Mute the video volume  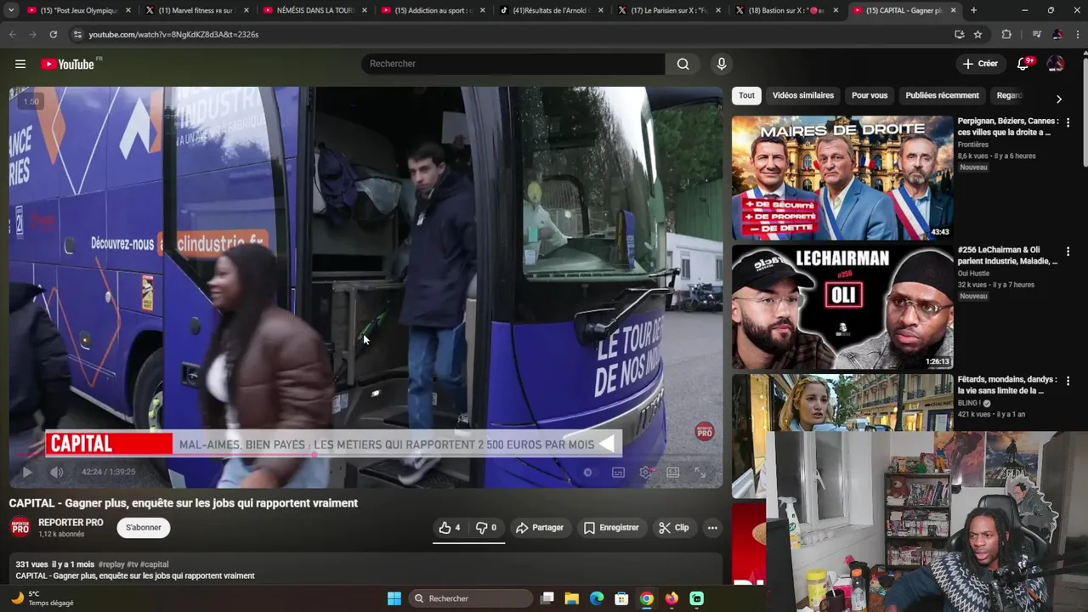point(56,472)
